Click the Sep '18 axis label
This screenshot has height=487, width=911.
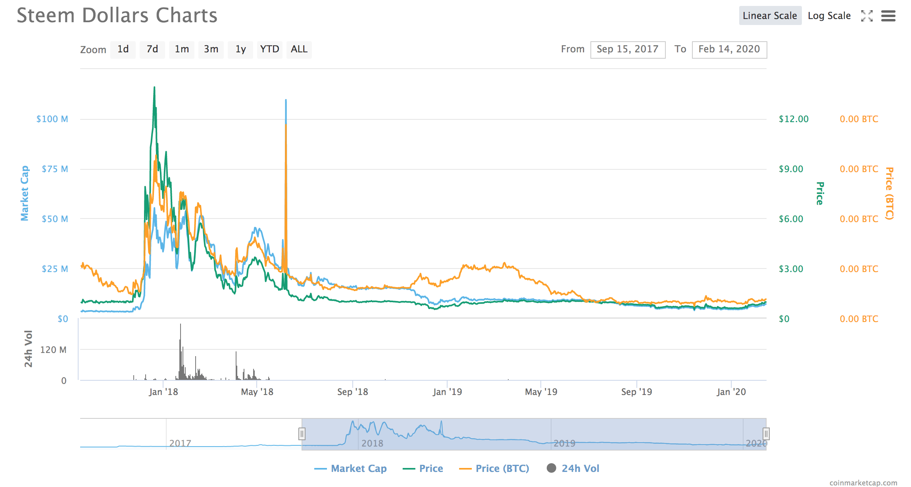pyautogui.click(x=353, y=392)
